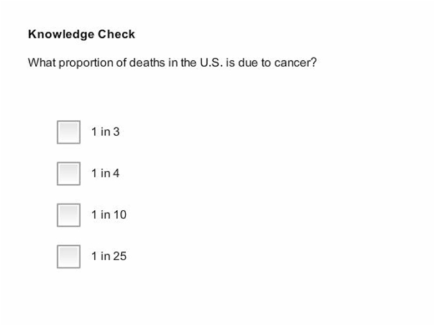Click the '1 in 25' answer text
This screenshot has width=435, height=326.
point(109,256)
